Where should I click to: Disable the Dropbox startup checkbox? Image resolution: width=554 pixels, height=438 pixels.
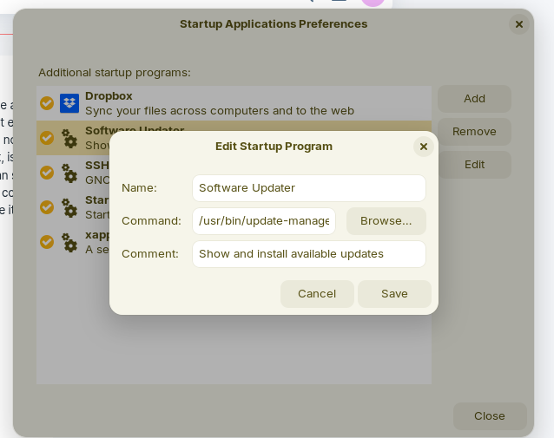click(47, 103)
